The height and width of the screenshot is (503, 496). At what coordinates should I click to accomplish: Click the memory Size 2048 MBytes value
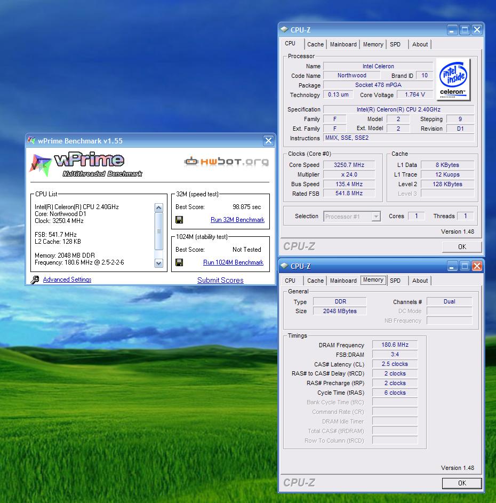340,311
